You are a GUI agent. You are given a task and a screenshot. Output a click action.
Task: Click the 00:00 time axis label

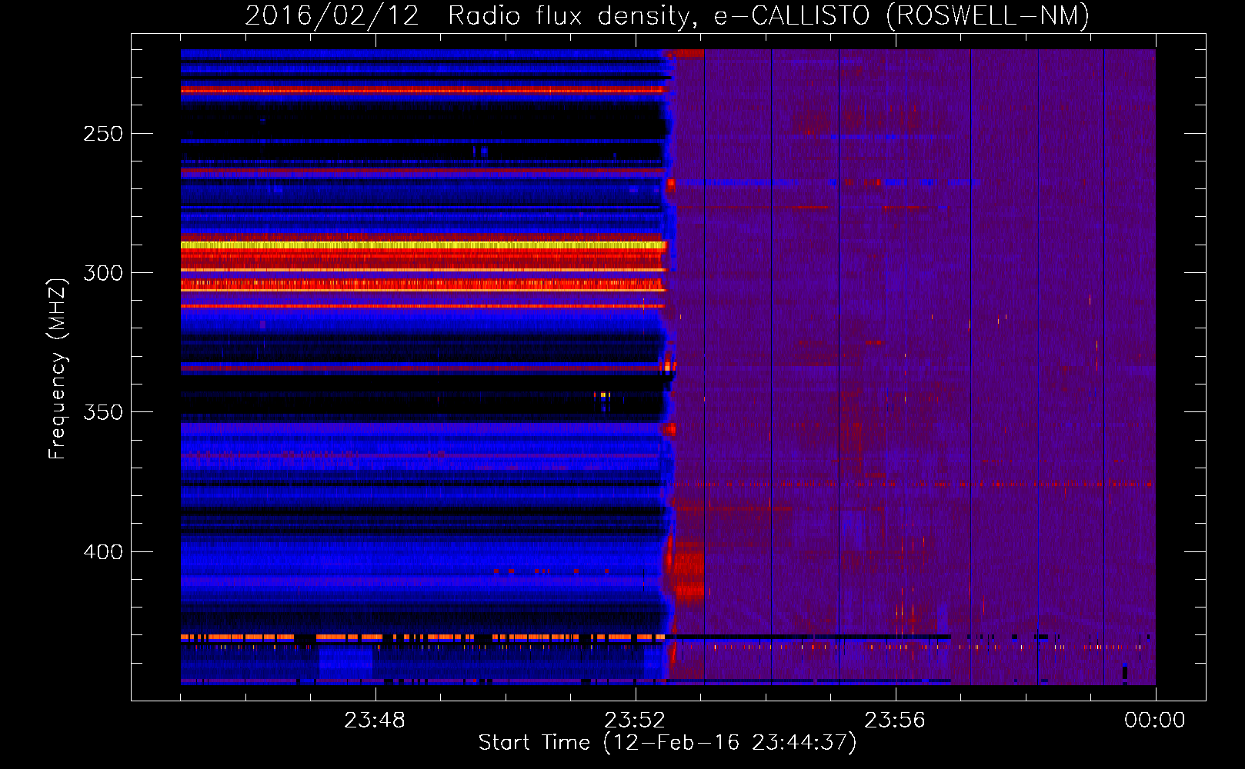pos(1155,721)
